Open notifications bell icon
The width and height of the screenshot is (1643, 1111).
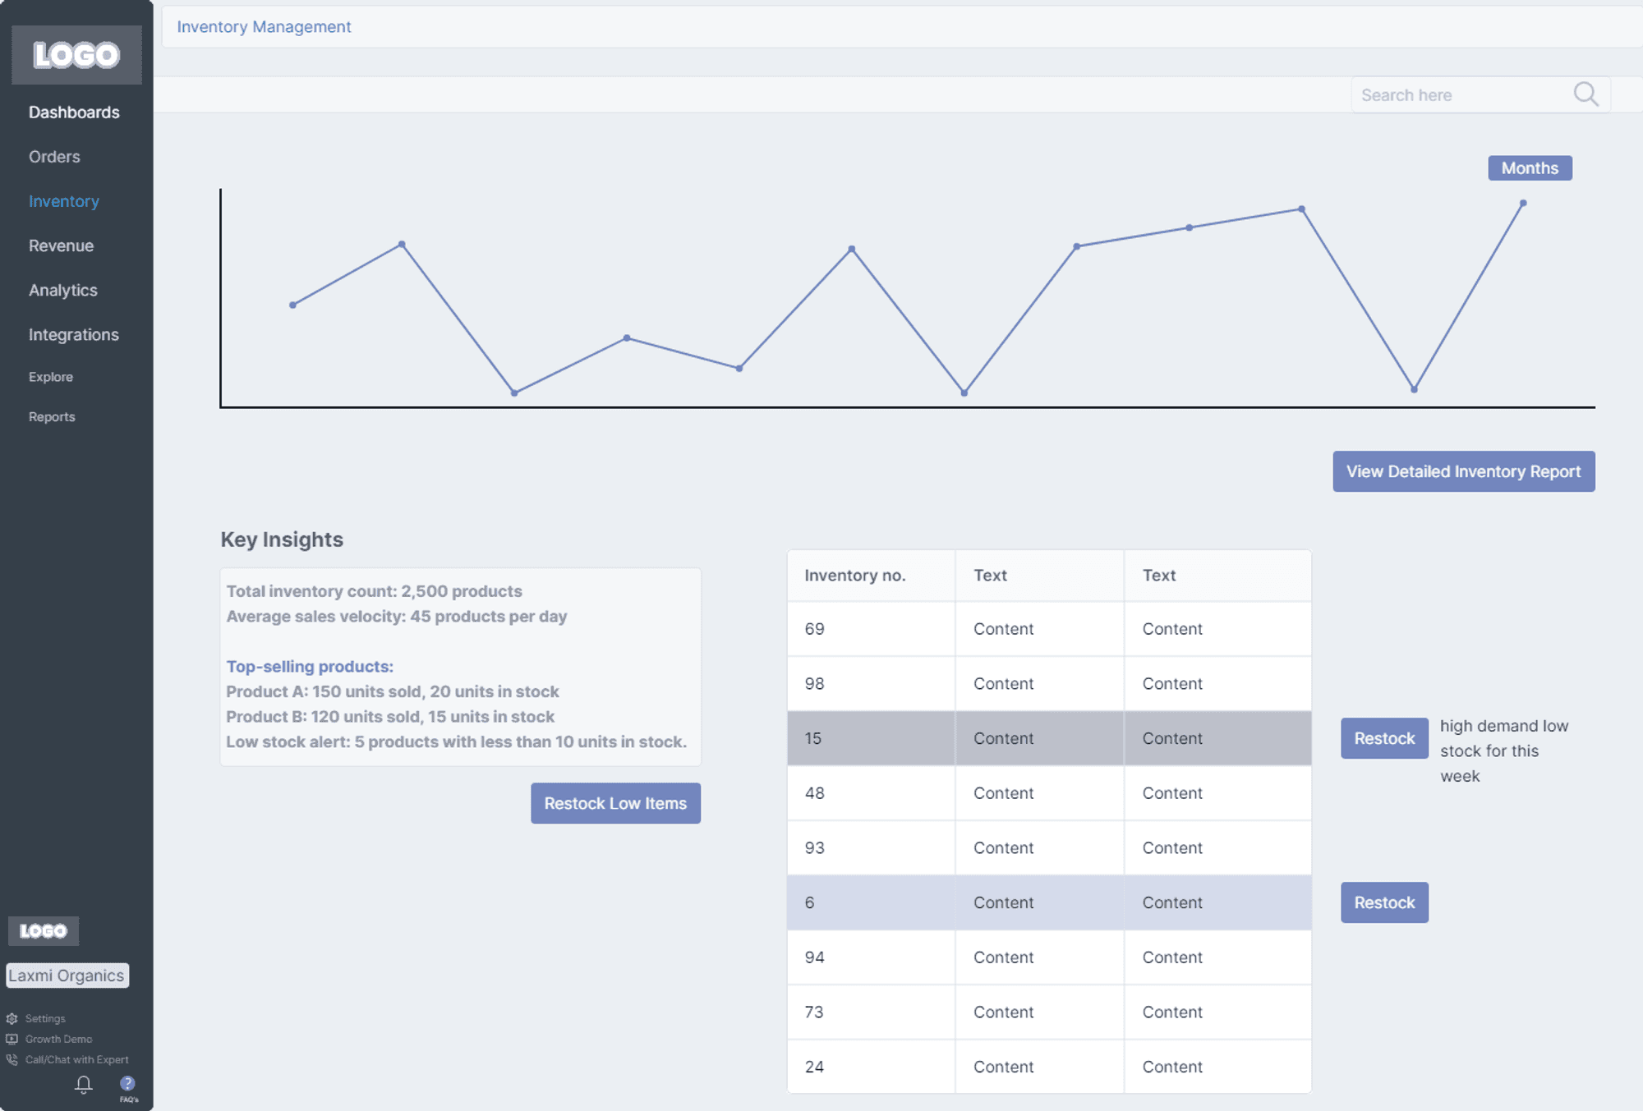(84, 1085)
